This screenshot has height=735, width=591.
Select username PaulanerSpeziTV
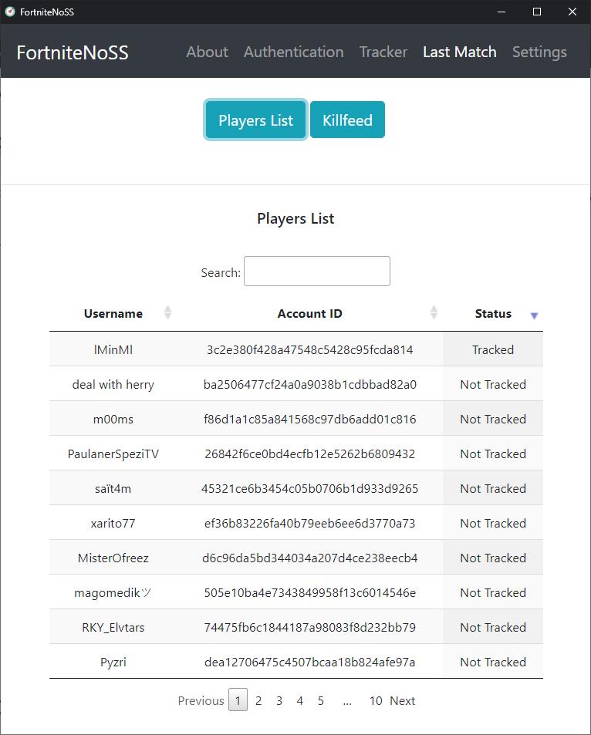[x=113, y=453]
